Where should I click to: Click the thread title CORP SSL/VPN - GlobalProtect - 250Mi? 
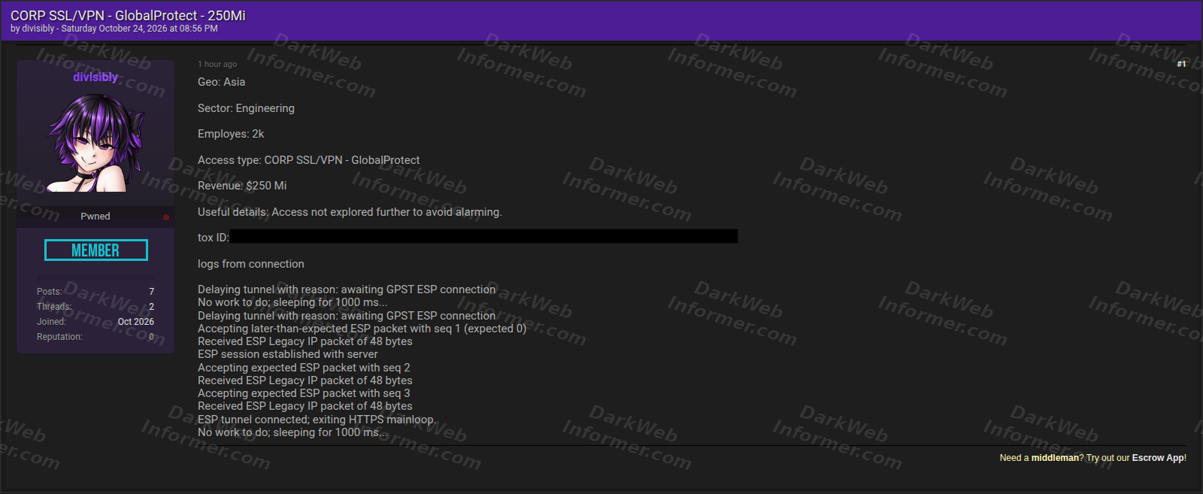click(x=128, y=15)
